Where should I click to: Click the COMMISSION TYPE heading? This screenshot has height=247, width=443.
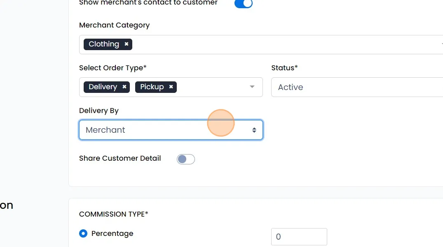click(114, 214)
